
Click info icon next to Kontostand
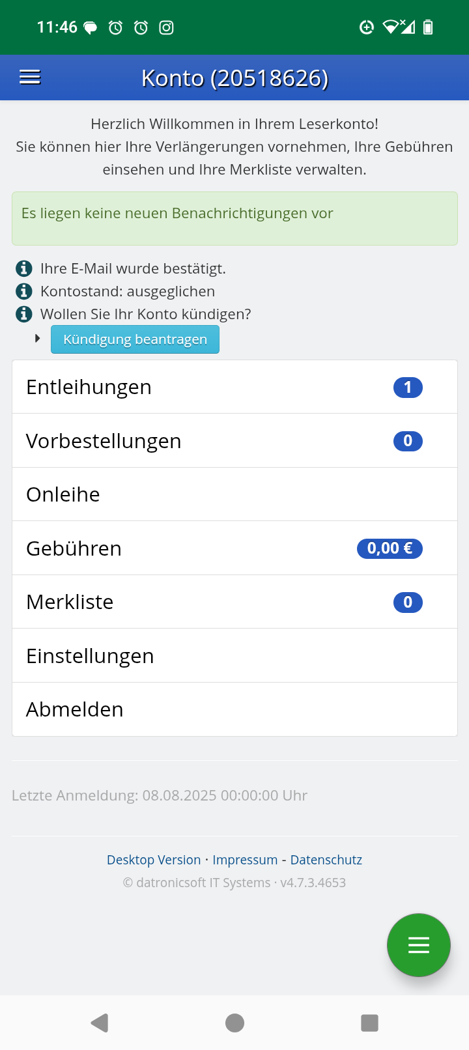(24, 291)
